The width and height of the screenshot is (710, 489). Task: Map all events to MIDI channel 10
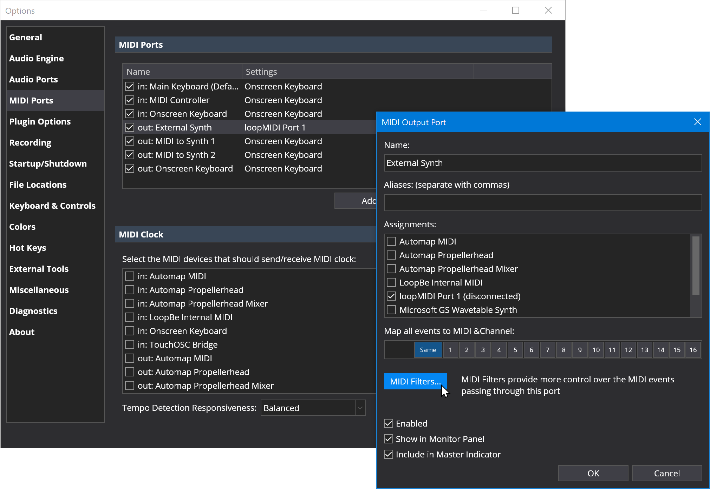pyautogui.click(x=596, y=350)
